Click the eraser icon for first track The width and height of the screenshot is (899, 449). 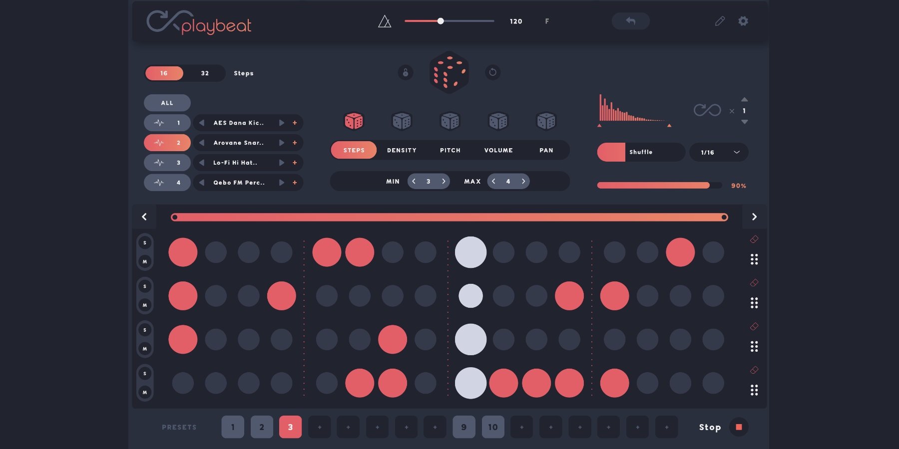[x=754, y=239]
